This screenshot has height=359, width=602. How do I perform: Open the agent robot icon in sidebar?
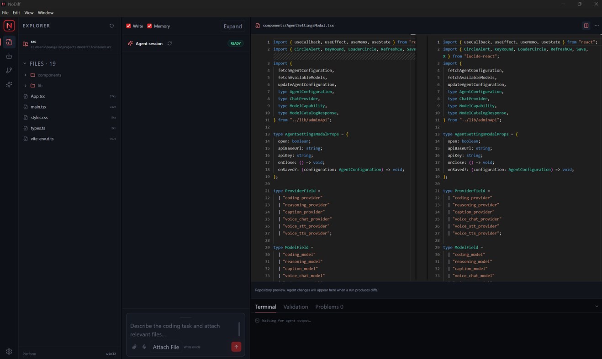tap(9, 56)
